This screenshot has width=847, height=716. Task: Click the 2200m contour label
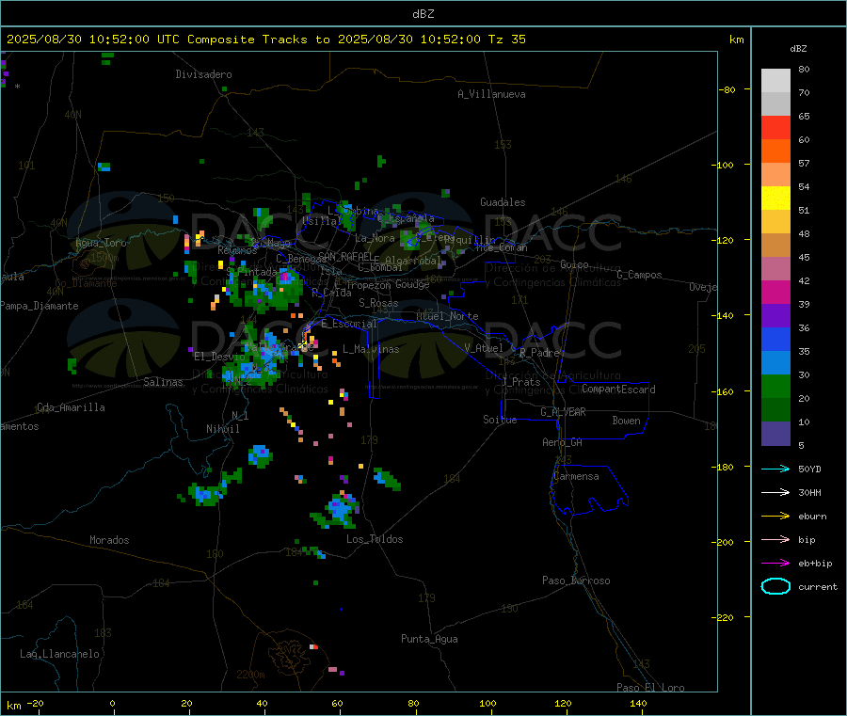[x=250, y=675]
